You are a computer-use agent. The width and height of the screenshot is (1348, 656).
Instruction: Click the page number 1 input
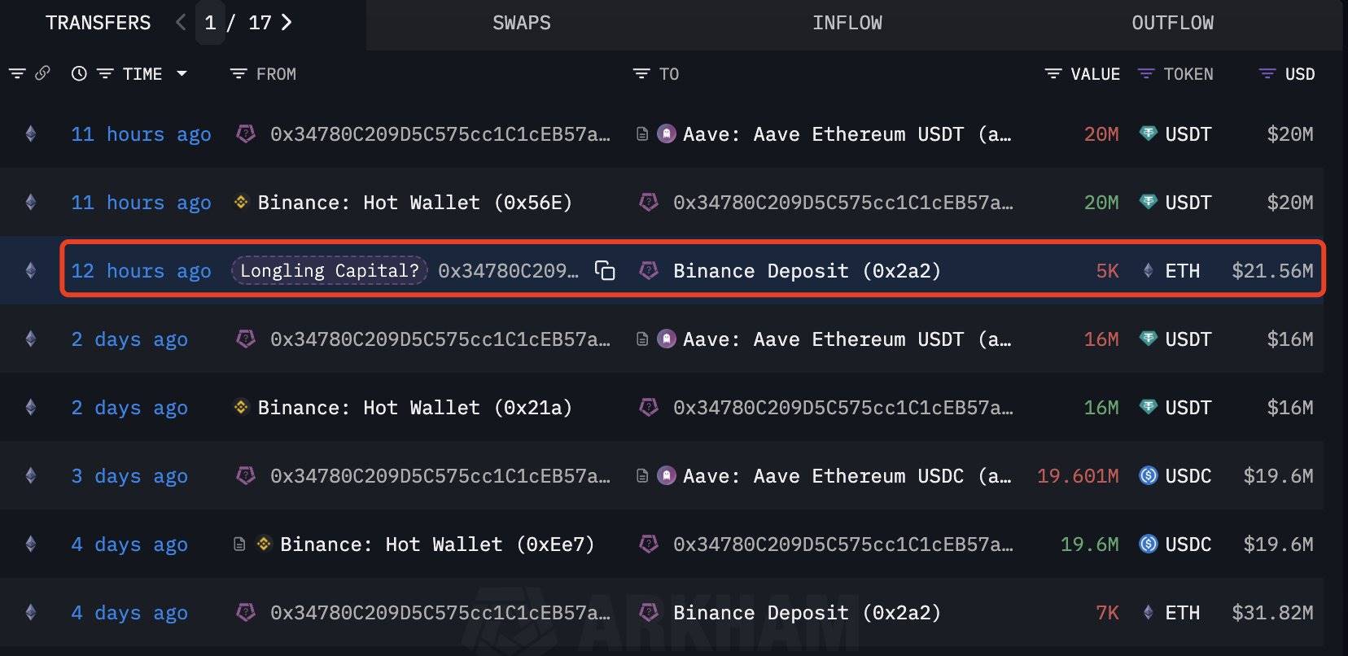210,22
